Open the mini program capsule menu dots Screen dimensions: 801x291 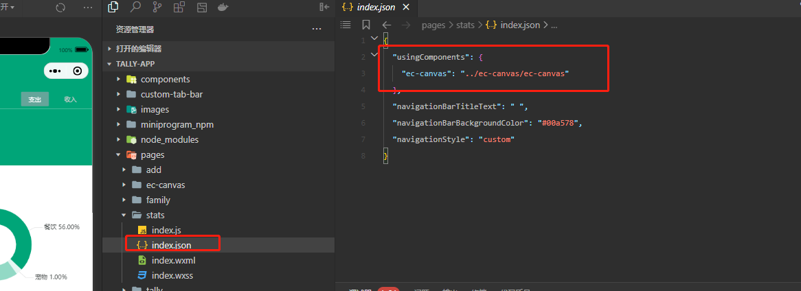[56, 71]
